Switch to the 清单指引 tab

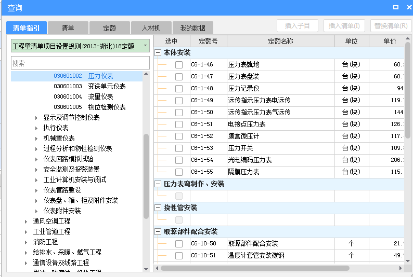[x=27, y=28]
